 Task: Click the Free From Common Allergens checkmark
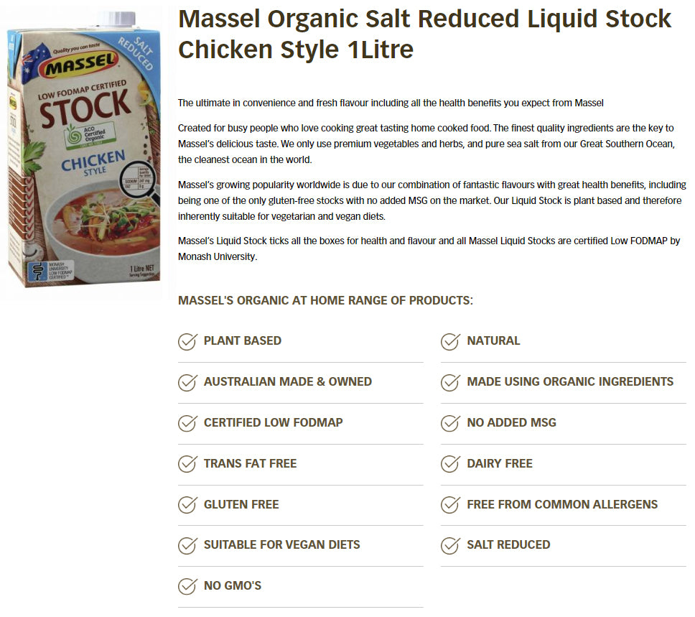pos(450,504)
